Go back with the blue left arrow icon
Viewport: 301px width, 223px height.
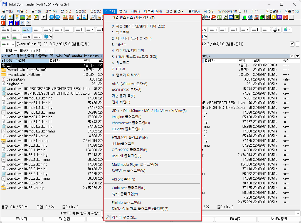point(52,17)
